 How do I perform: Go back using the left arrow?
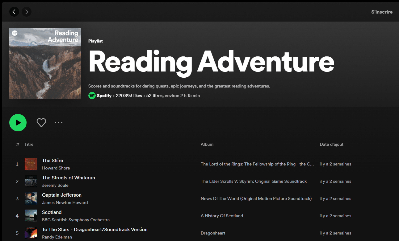tap(14, 12)
